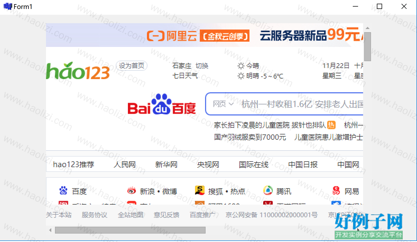Click the Tencent icon beside 腾讯
417x242 pixels.
(x=268, y=190)
